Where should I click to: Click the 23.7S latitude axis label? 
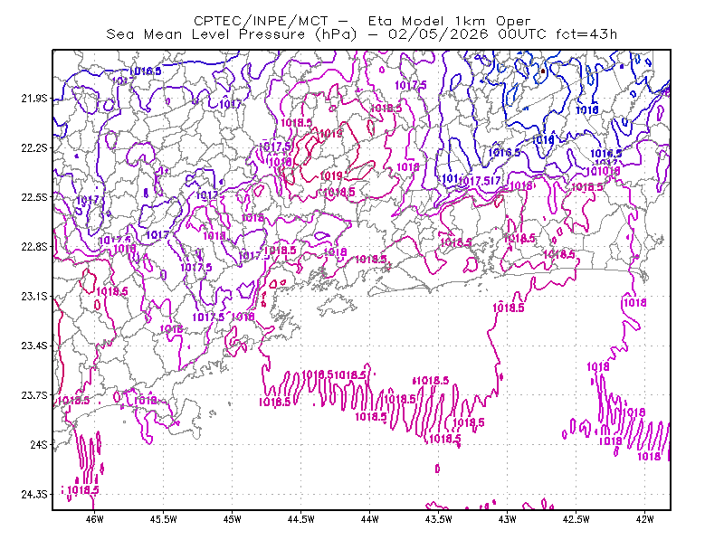(x=34, y=395)
